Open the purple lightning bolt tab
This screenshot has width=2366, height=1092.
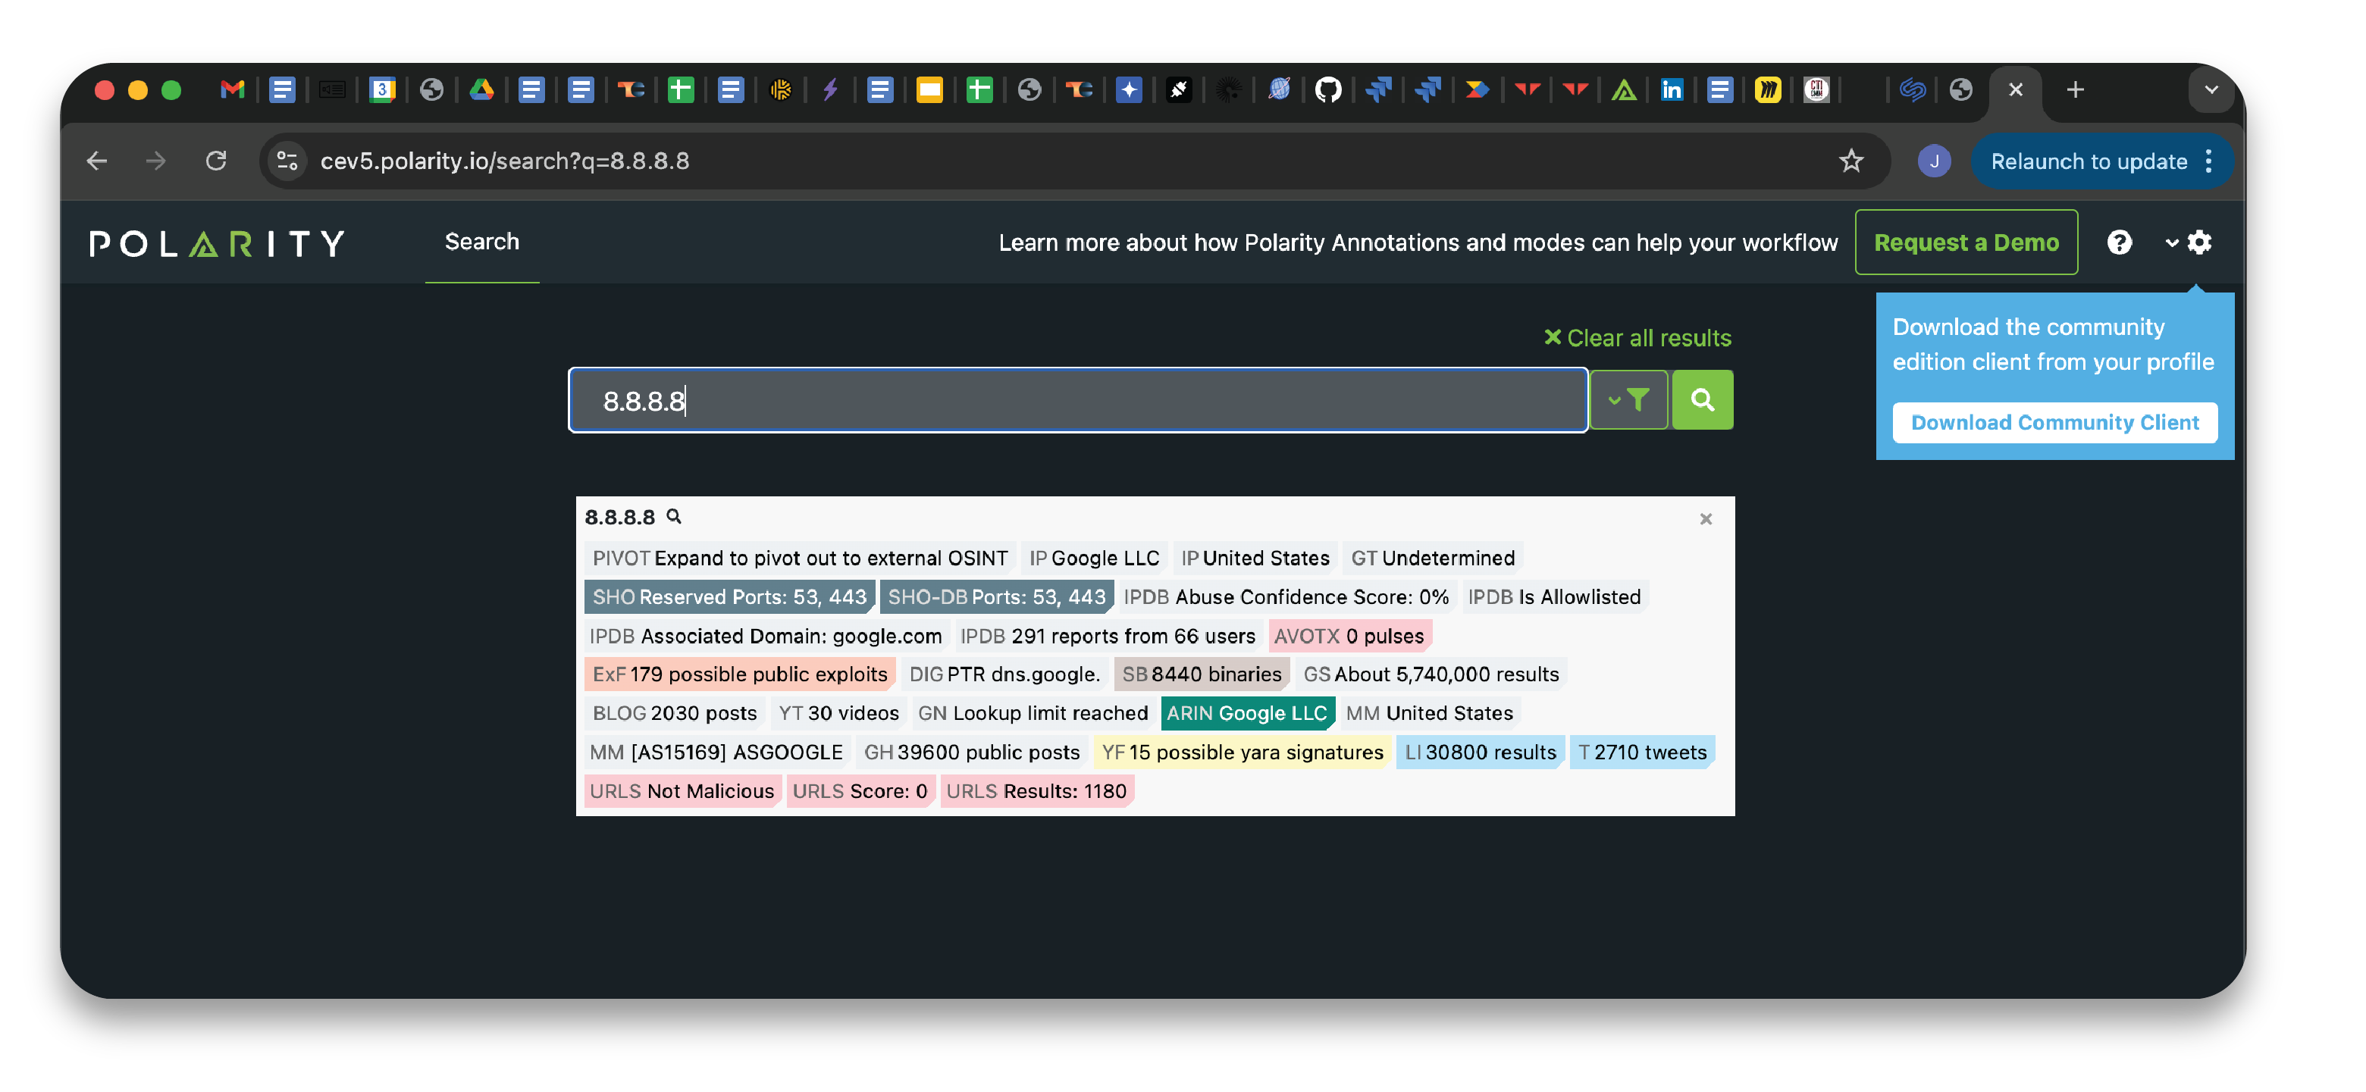coord(830,89)
